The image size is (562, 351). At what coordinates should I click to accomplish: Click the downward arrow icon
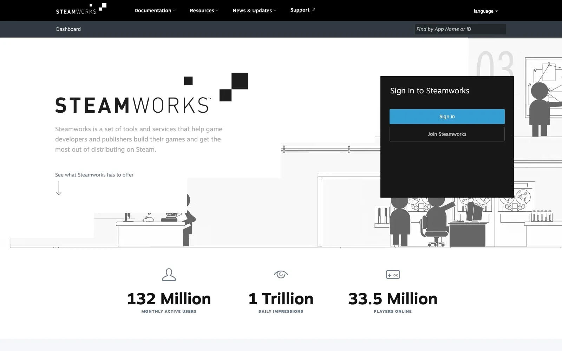pos(59,188)
